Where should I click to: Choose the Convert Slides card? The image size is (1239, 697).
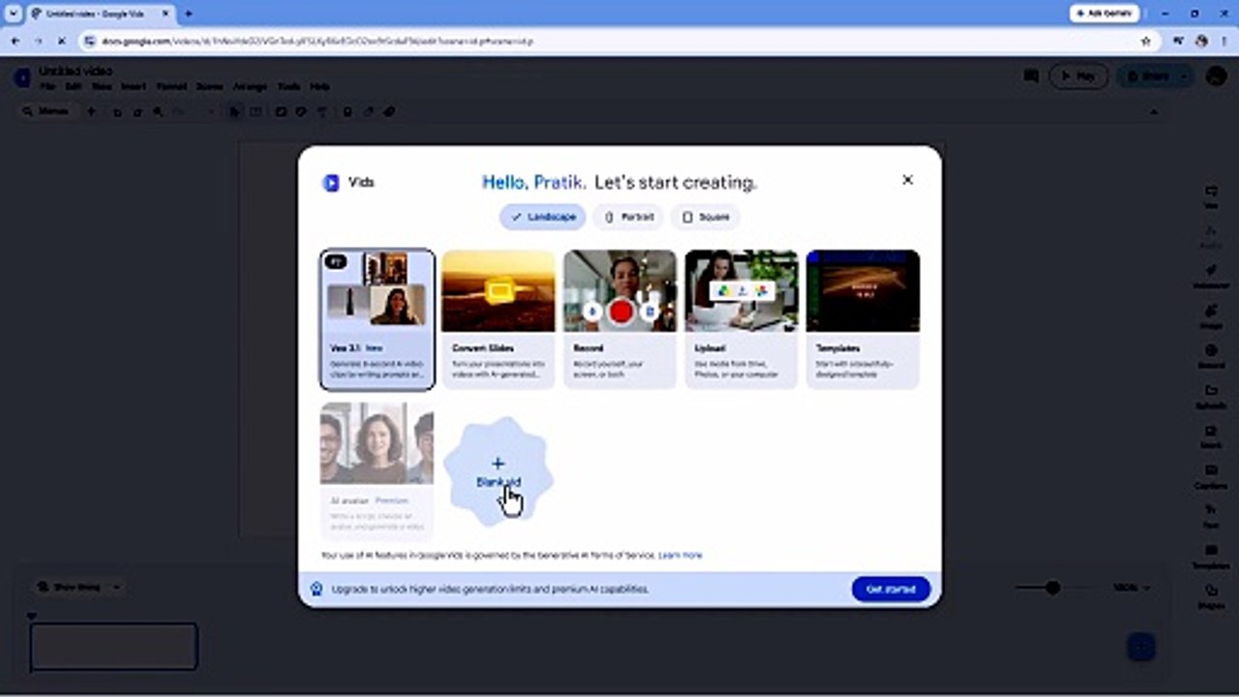pos(499,319)
